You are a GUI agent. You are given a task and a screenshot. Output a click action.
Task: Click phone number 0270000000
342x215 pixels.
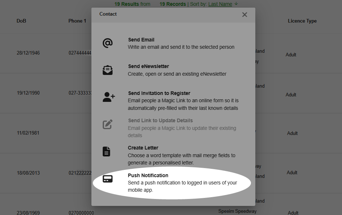81,212
